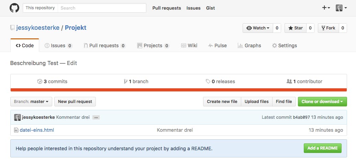356x167 pixels.
Task: Switch to the repository Pull requests tab
Action: point(105,46)
